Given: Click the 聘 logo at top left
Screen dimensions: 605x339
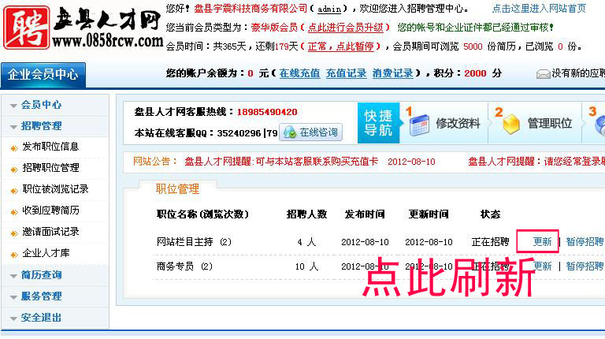Looking at the screenshot, I should point(25,28).
